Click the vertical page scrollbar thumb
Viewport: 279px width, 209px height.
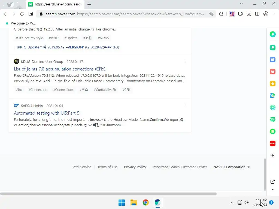click(x=265, y=174)
